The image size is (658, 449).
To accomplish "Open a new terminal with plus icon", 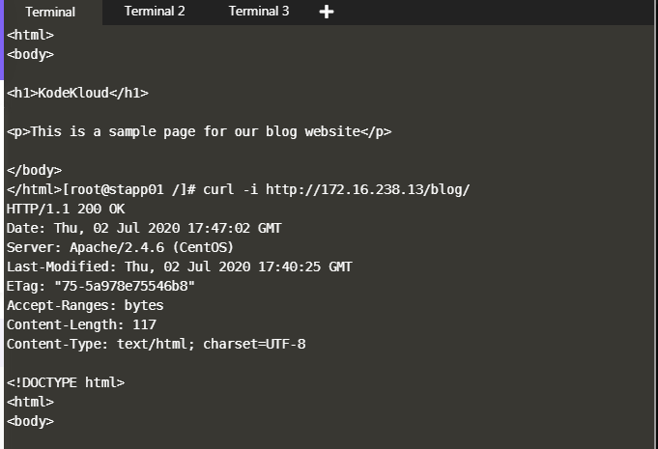I will pyautogui.click(x=327, y=12).
